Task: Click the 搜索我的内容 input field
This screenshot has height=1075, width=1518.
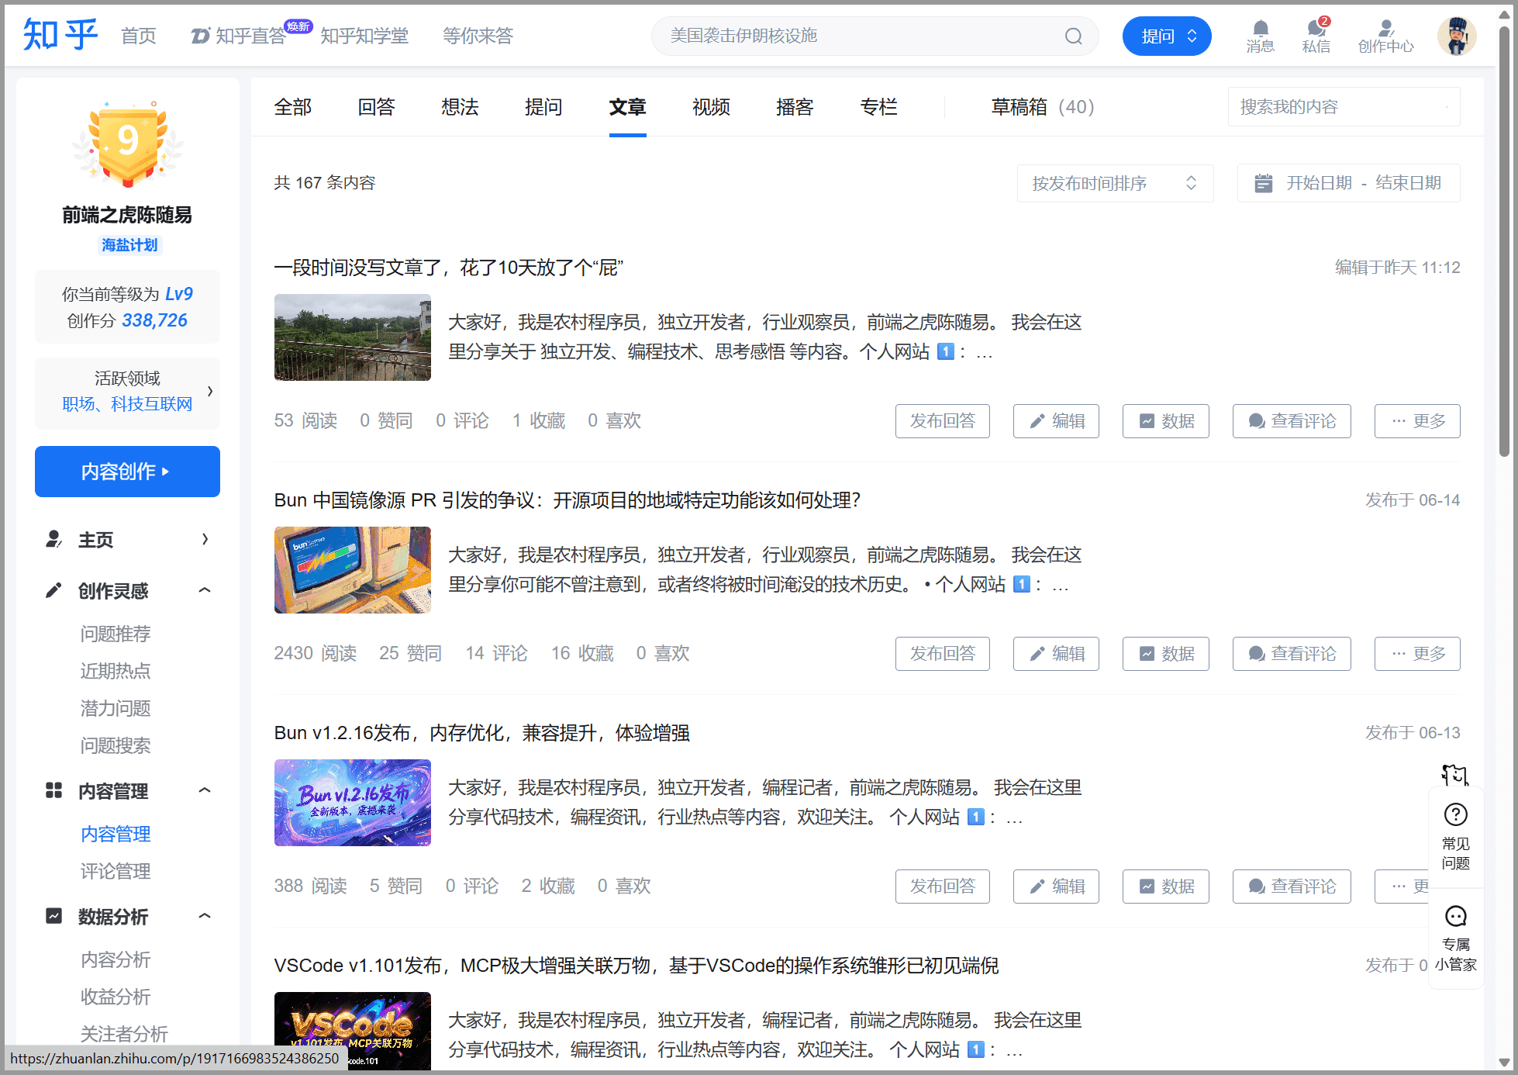Action: click(1344, 107)
